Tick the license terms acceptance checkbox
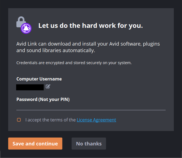 pyautogui.click(x=19, y=120)
